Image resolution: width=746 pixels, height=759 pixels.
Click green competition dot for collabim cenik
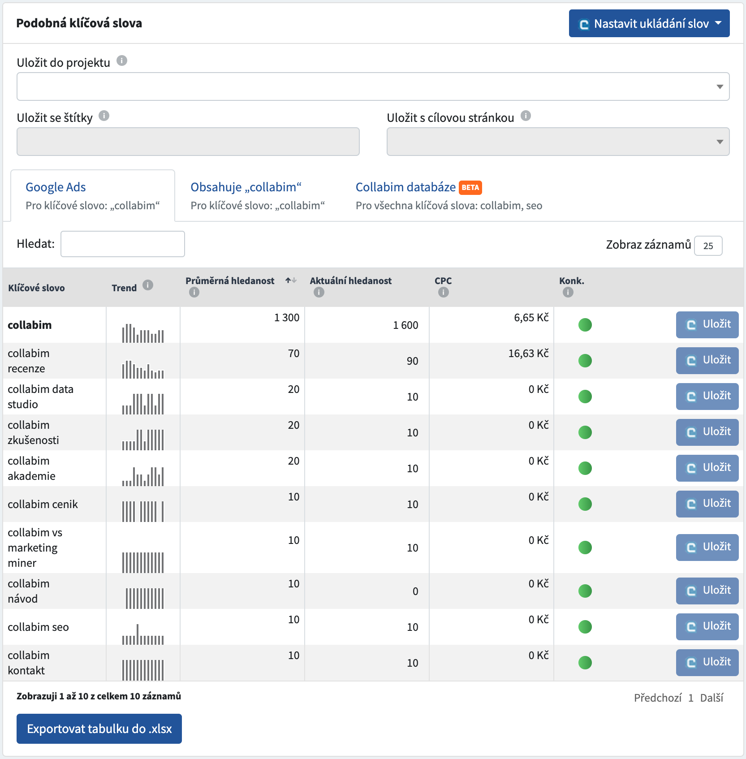pyautogui.click(x=585, y=504)
